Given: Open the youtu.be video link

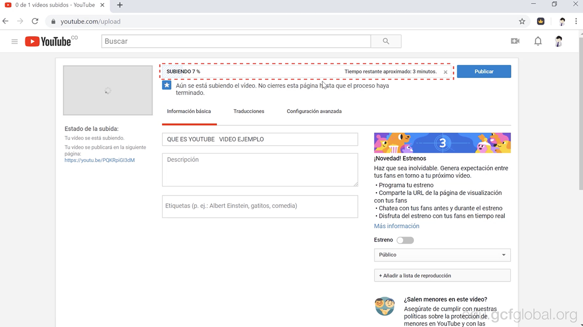Looking at the screenshot, I should (x=100, y=160).
